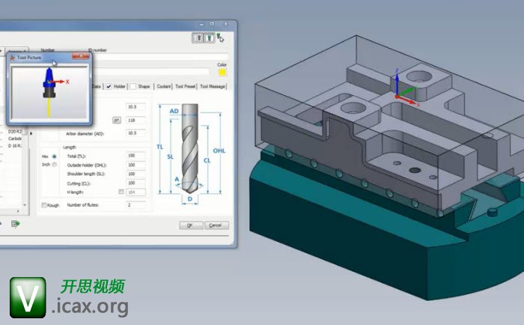Enable the Rough checkbox

[43, 205]
